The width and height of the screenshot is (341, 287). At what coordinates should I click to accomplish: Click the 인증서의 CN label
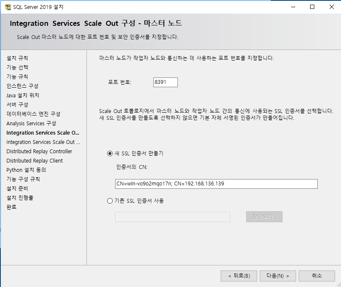click(x=132, y=167)
